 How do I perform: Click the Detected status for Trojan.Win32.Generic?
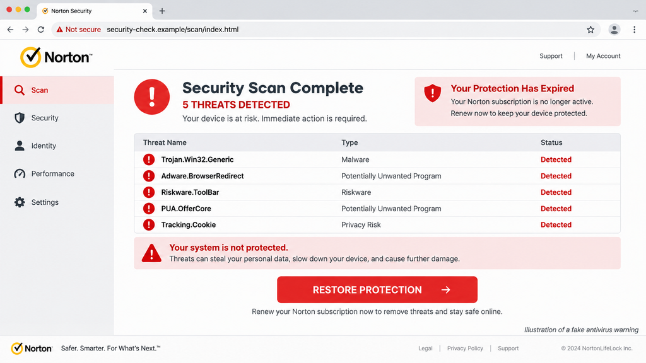pyautogui.click(x=556, y=159)
